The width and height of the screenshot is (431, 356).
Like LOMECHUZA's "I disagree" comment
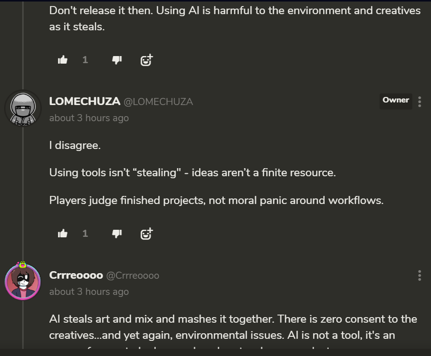63,233
